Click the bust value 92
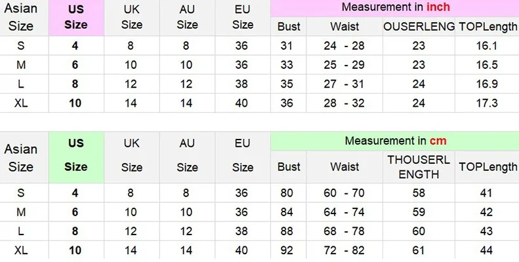 [287, 250]
